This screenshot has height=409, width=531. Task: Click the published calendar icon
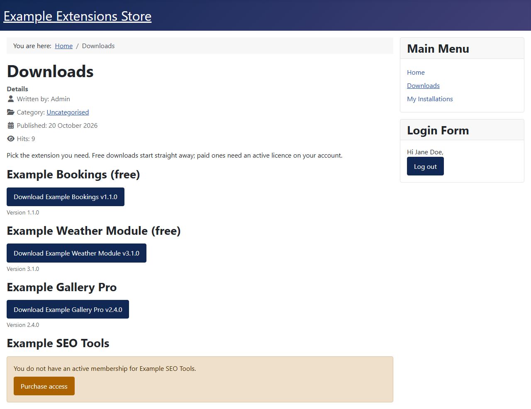coord(11,125)
